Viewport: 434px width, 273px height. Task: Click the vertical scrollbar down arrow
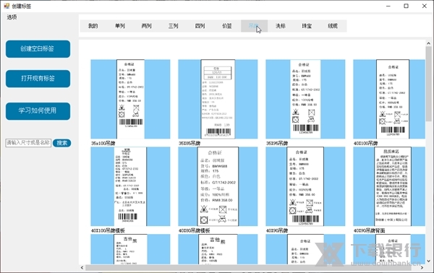tap(428, 261)
